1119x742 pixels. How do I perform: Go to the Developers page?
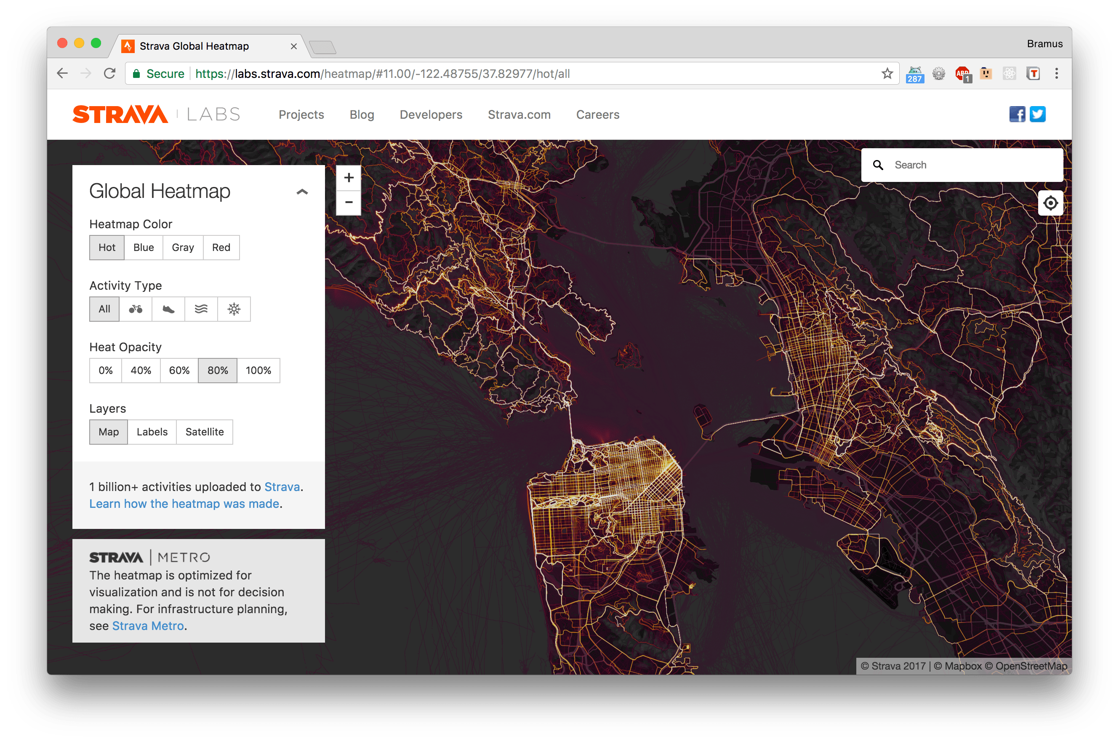click(x=431, y=115)
